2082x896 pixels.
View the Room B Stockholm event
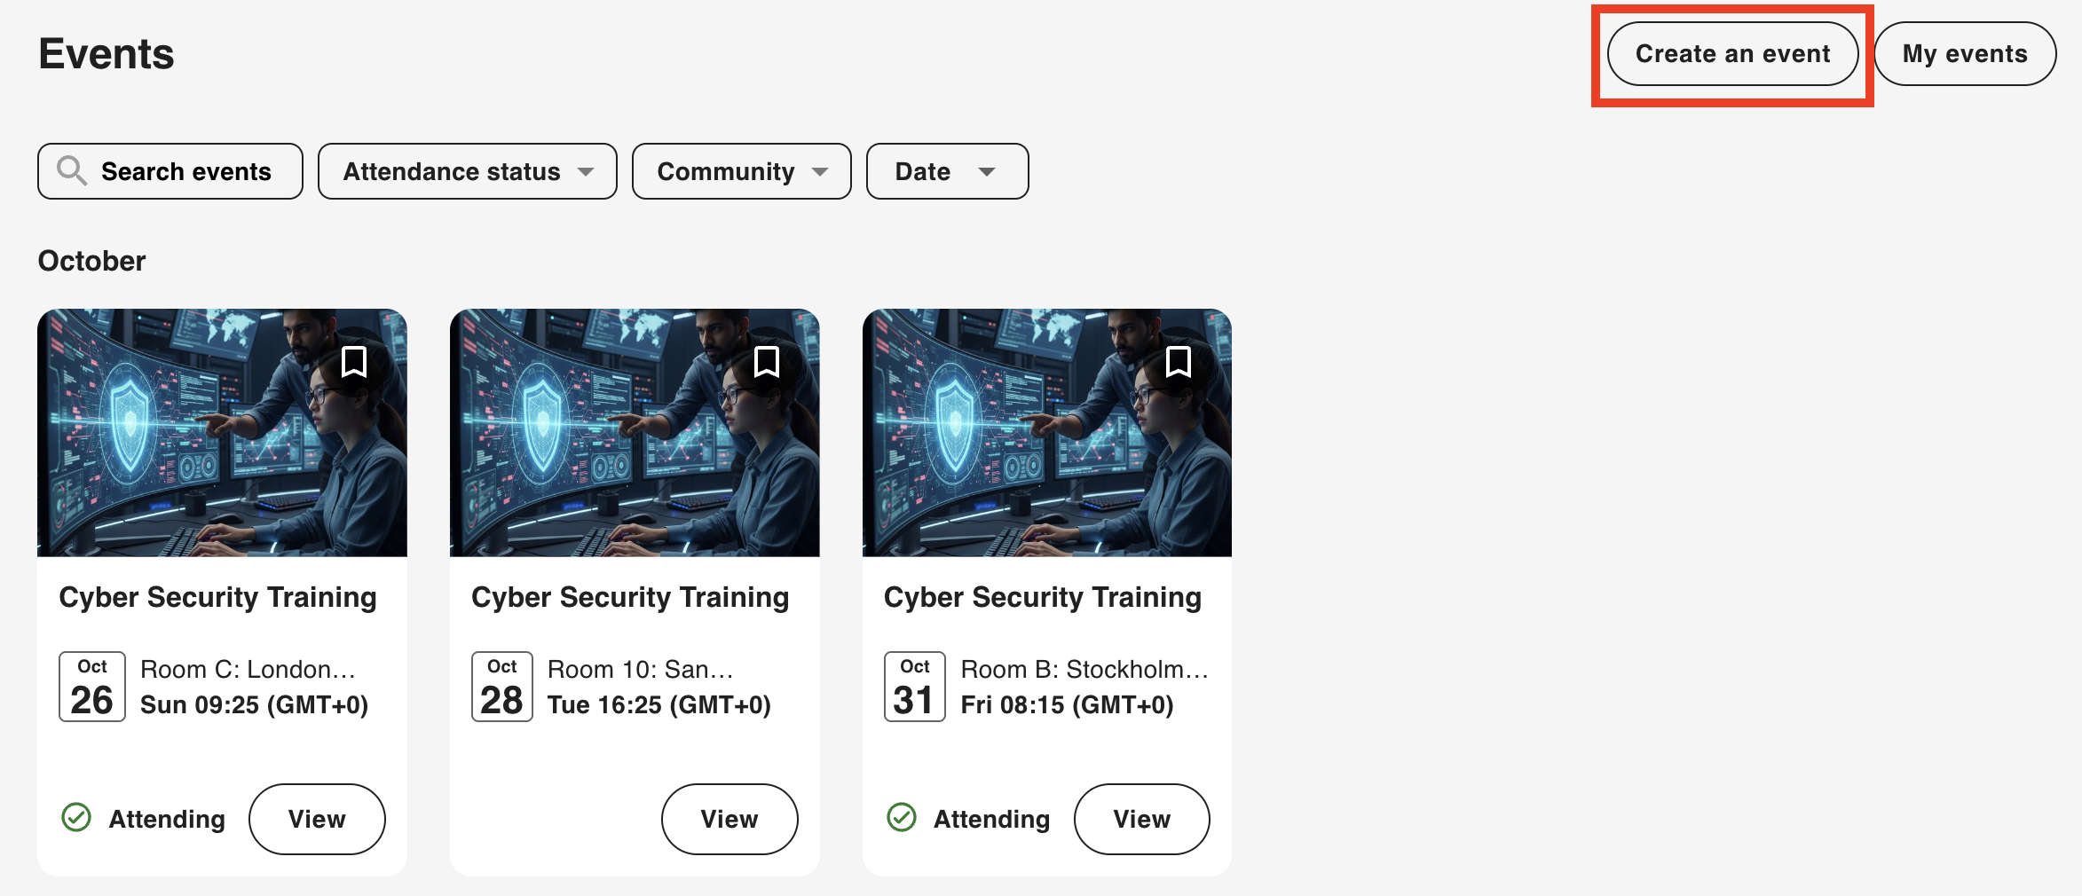[x=1141, y=819]
